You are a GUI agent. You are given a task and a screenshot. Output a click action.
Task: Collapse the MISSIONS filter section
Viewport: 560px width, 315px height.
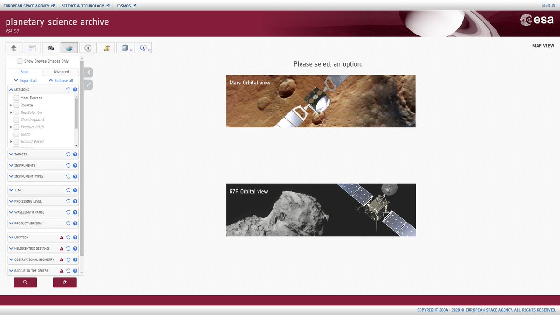pyautogui.click(x=11, y=89)
